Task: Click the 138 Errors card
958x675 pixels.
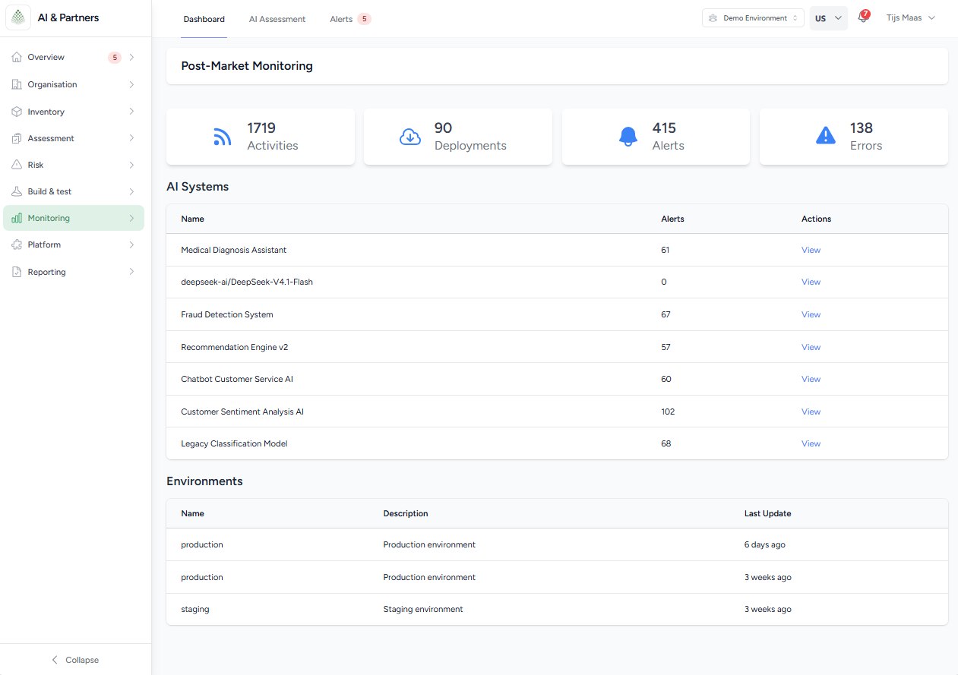Action: (854, 137)
